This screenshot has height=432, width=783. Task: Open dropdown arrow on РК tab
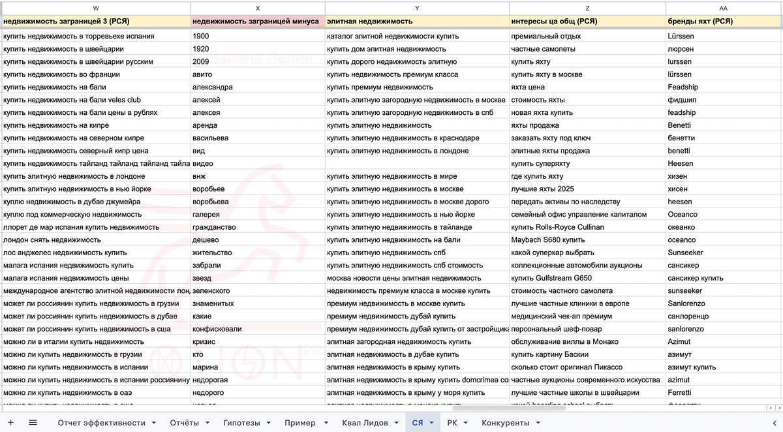[466, 423]
